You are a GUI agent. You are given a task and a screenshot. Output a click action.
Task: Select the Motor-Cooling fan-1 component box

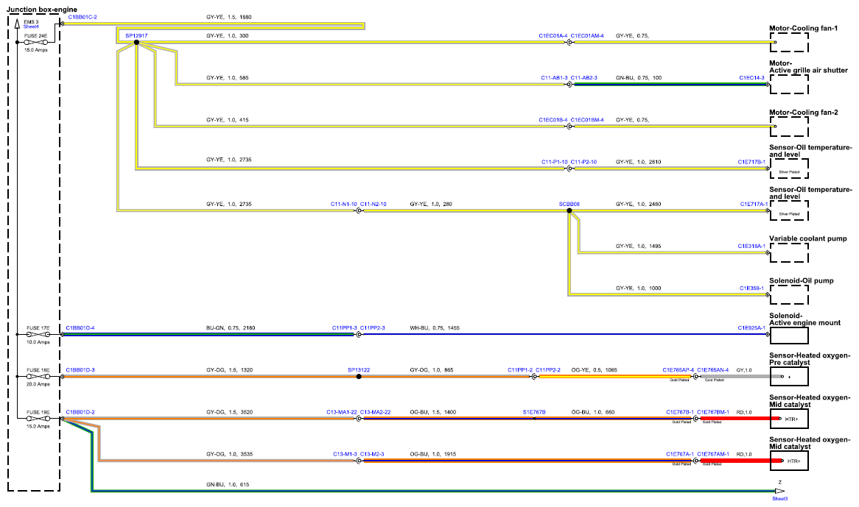pos(789,42)
